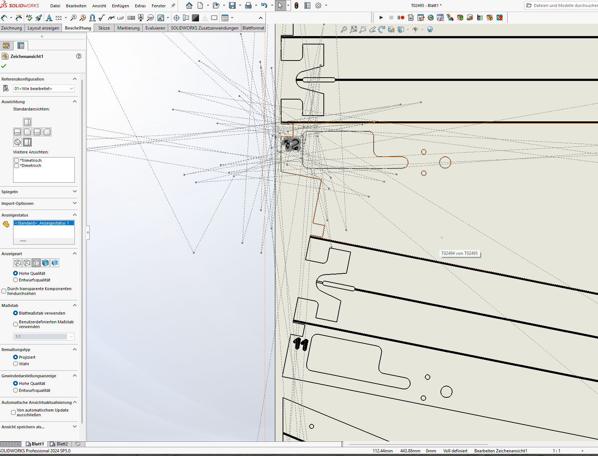Image resolution: width=598 pixels, height=456 pixels.
Task: Collapse the Bemaßungstyp section
Action: tap(75, 350)
